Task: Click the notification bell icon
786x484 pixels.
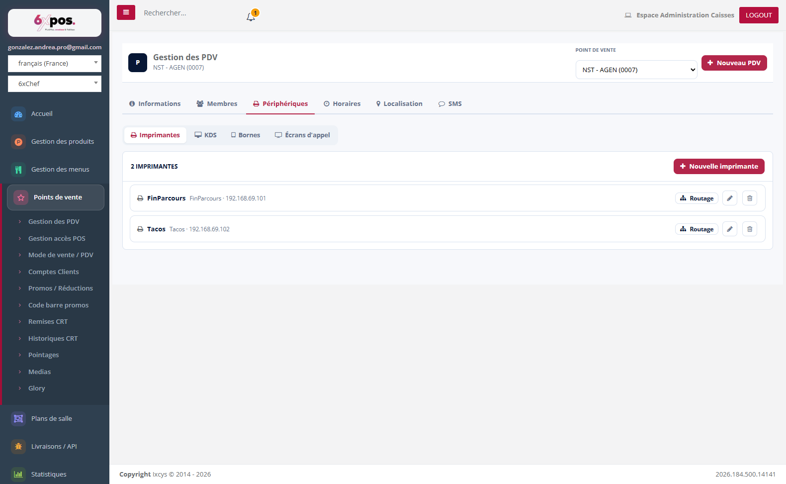Action: coord(251,16)
